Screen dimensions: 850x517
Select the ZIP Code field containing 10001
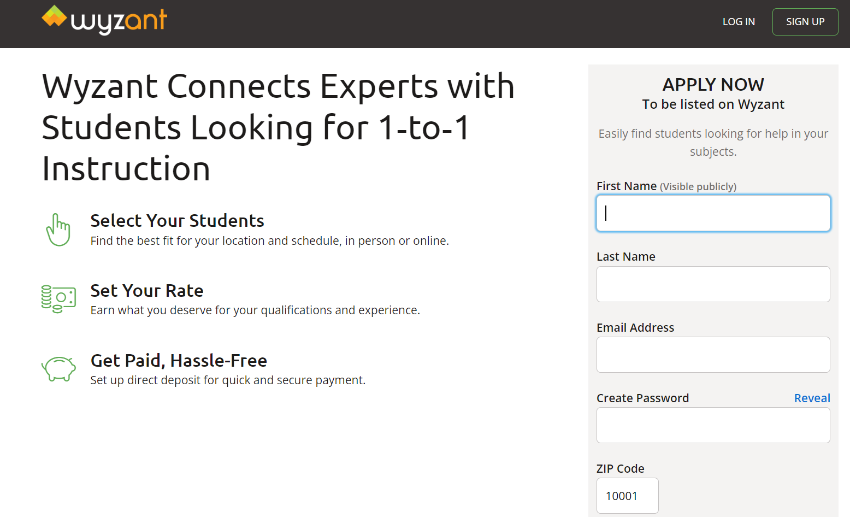(627, 496)
